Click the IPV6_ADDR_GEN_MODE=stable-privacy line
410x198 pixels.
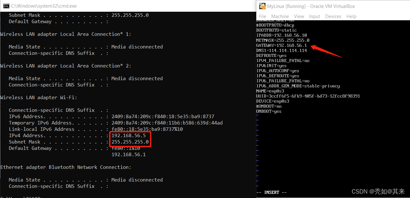(298, 86)
